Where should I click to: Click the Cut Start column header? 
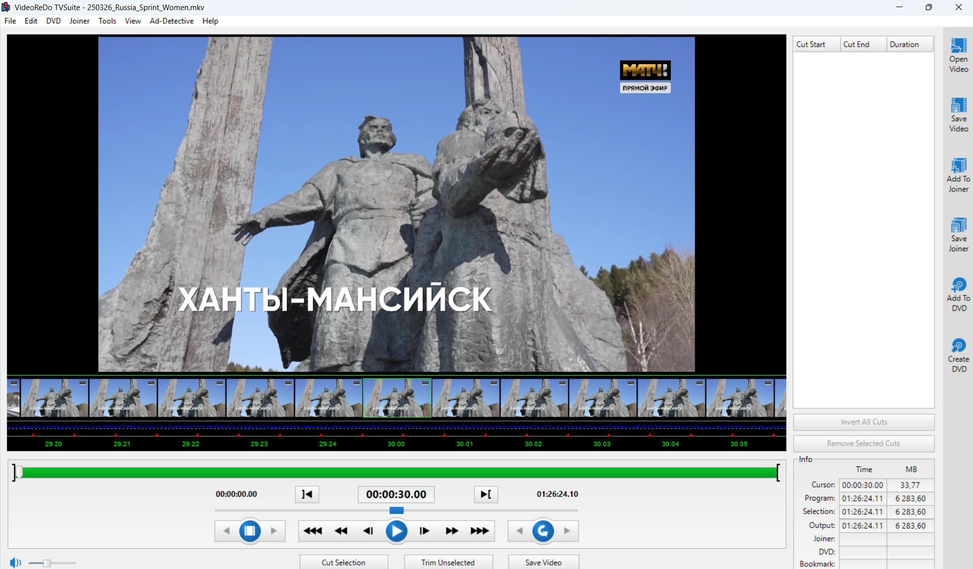point(817,44)
